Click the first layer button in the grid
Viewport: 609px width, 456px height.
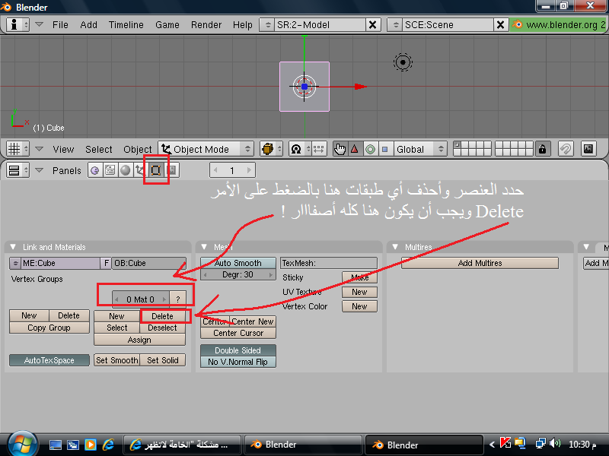(458, 145)
